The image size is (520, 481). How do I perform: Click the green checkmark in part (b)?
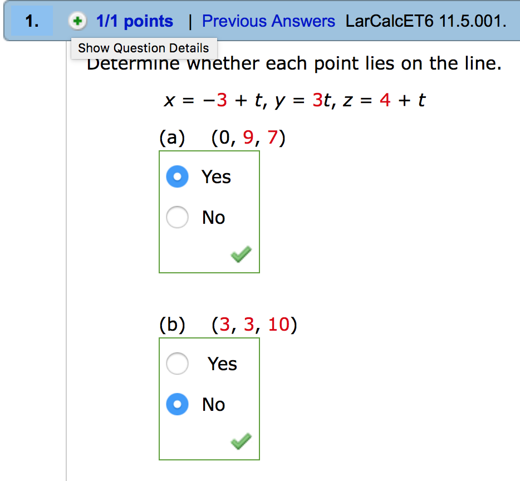[x=241, y=442]
